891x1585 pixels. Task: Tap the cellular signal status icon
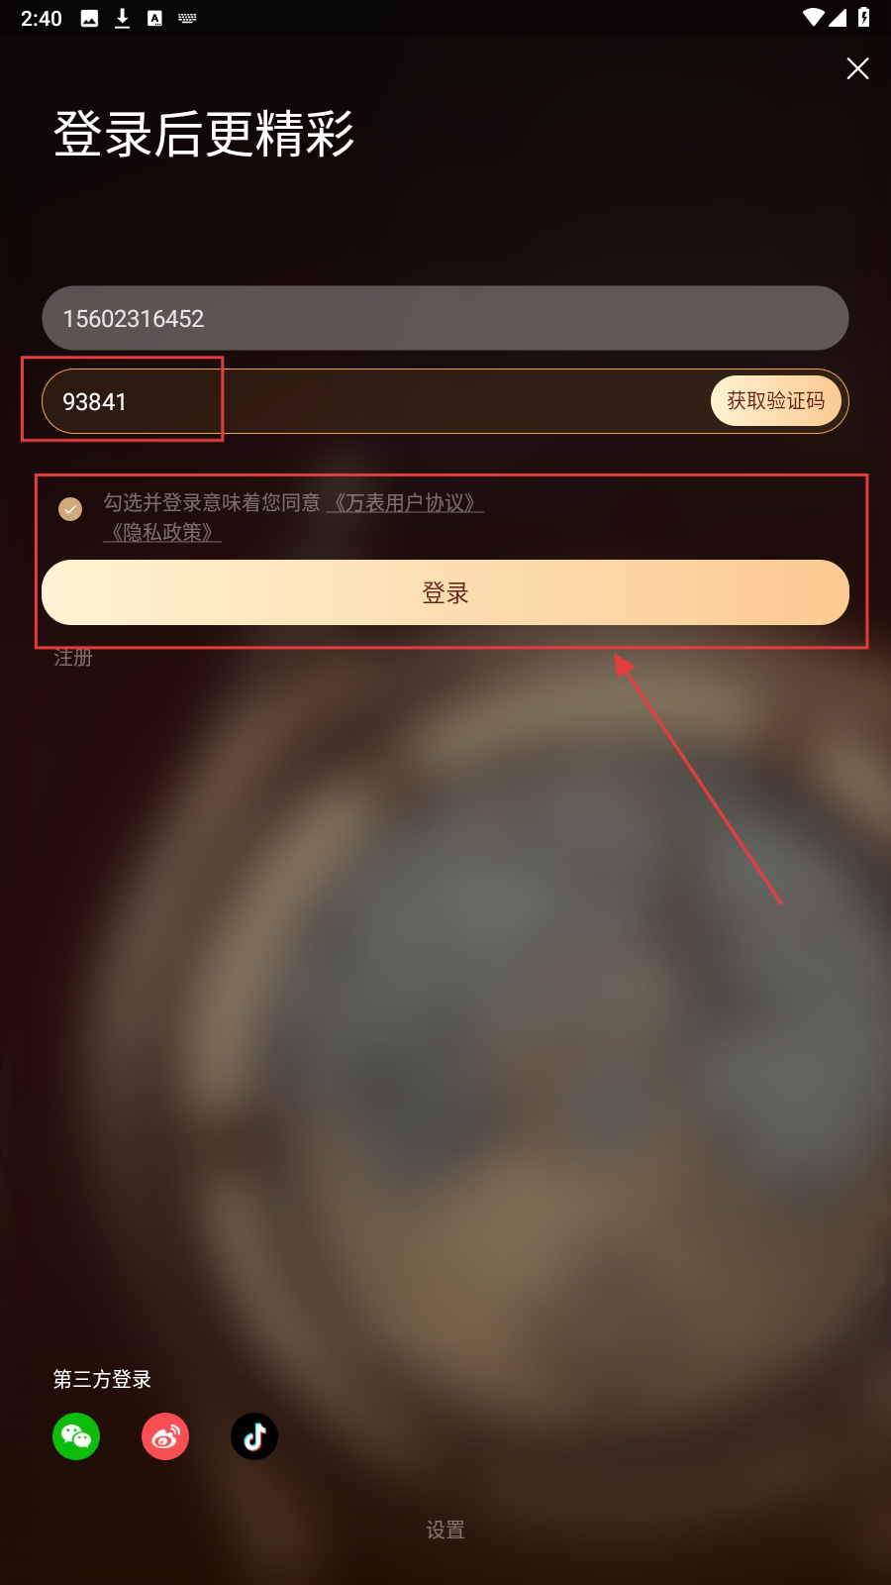pos(838,18)
